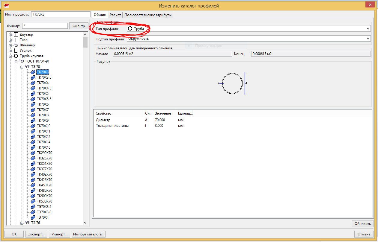Viewport: 378px width, 242px height.
Task: Click the Имя профиля input field
Action: tap(61, 14)
